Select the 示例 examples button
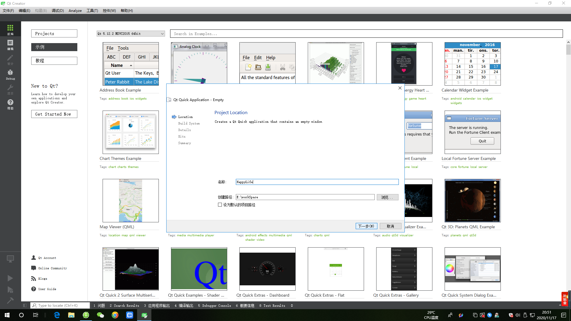The image size is (571, 321). click(54, 47)
